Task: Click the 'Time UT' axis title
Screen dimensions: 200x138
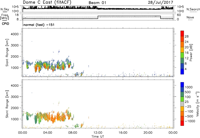Action: (x=98, y=137)
